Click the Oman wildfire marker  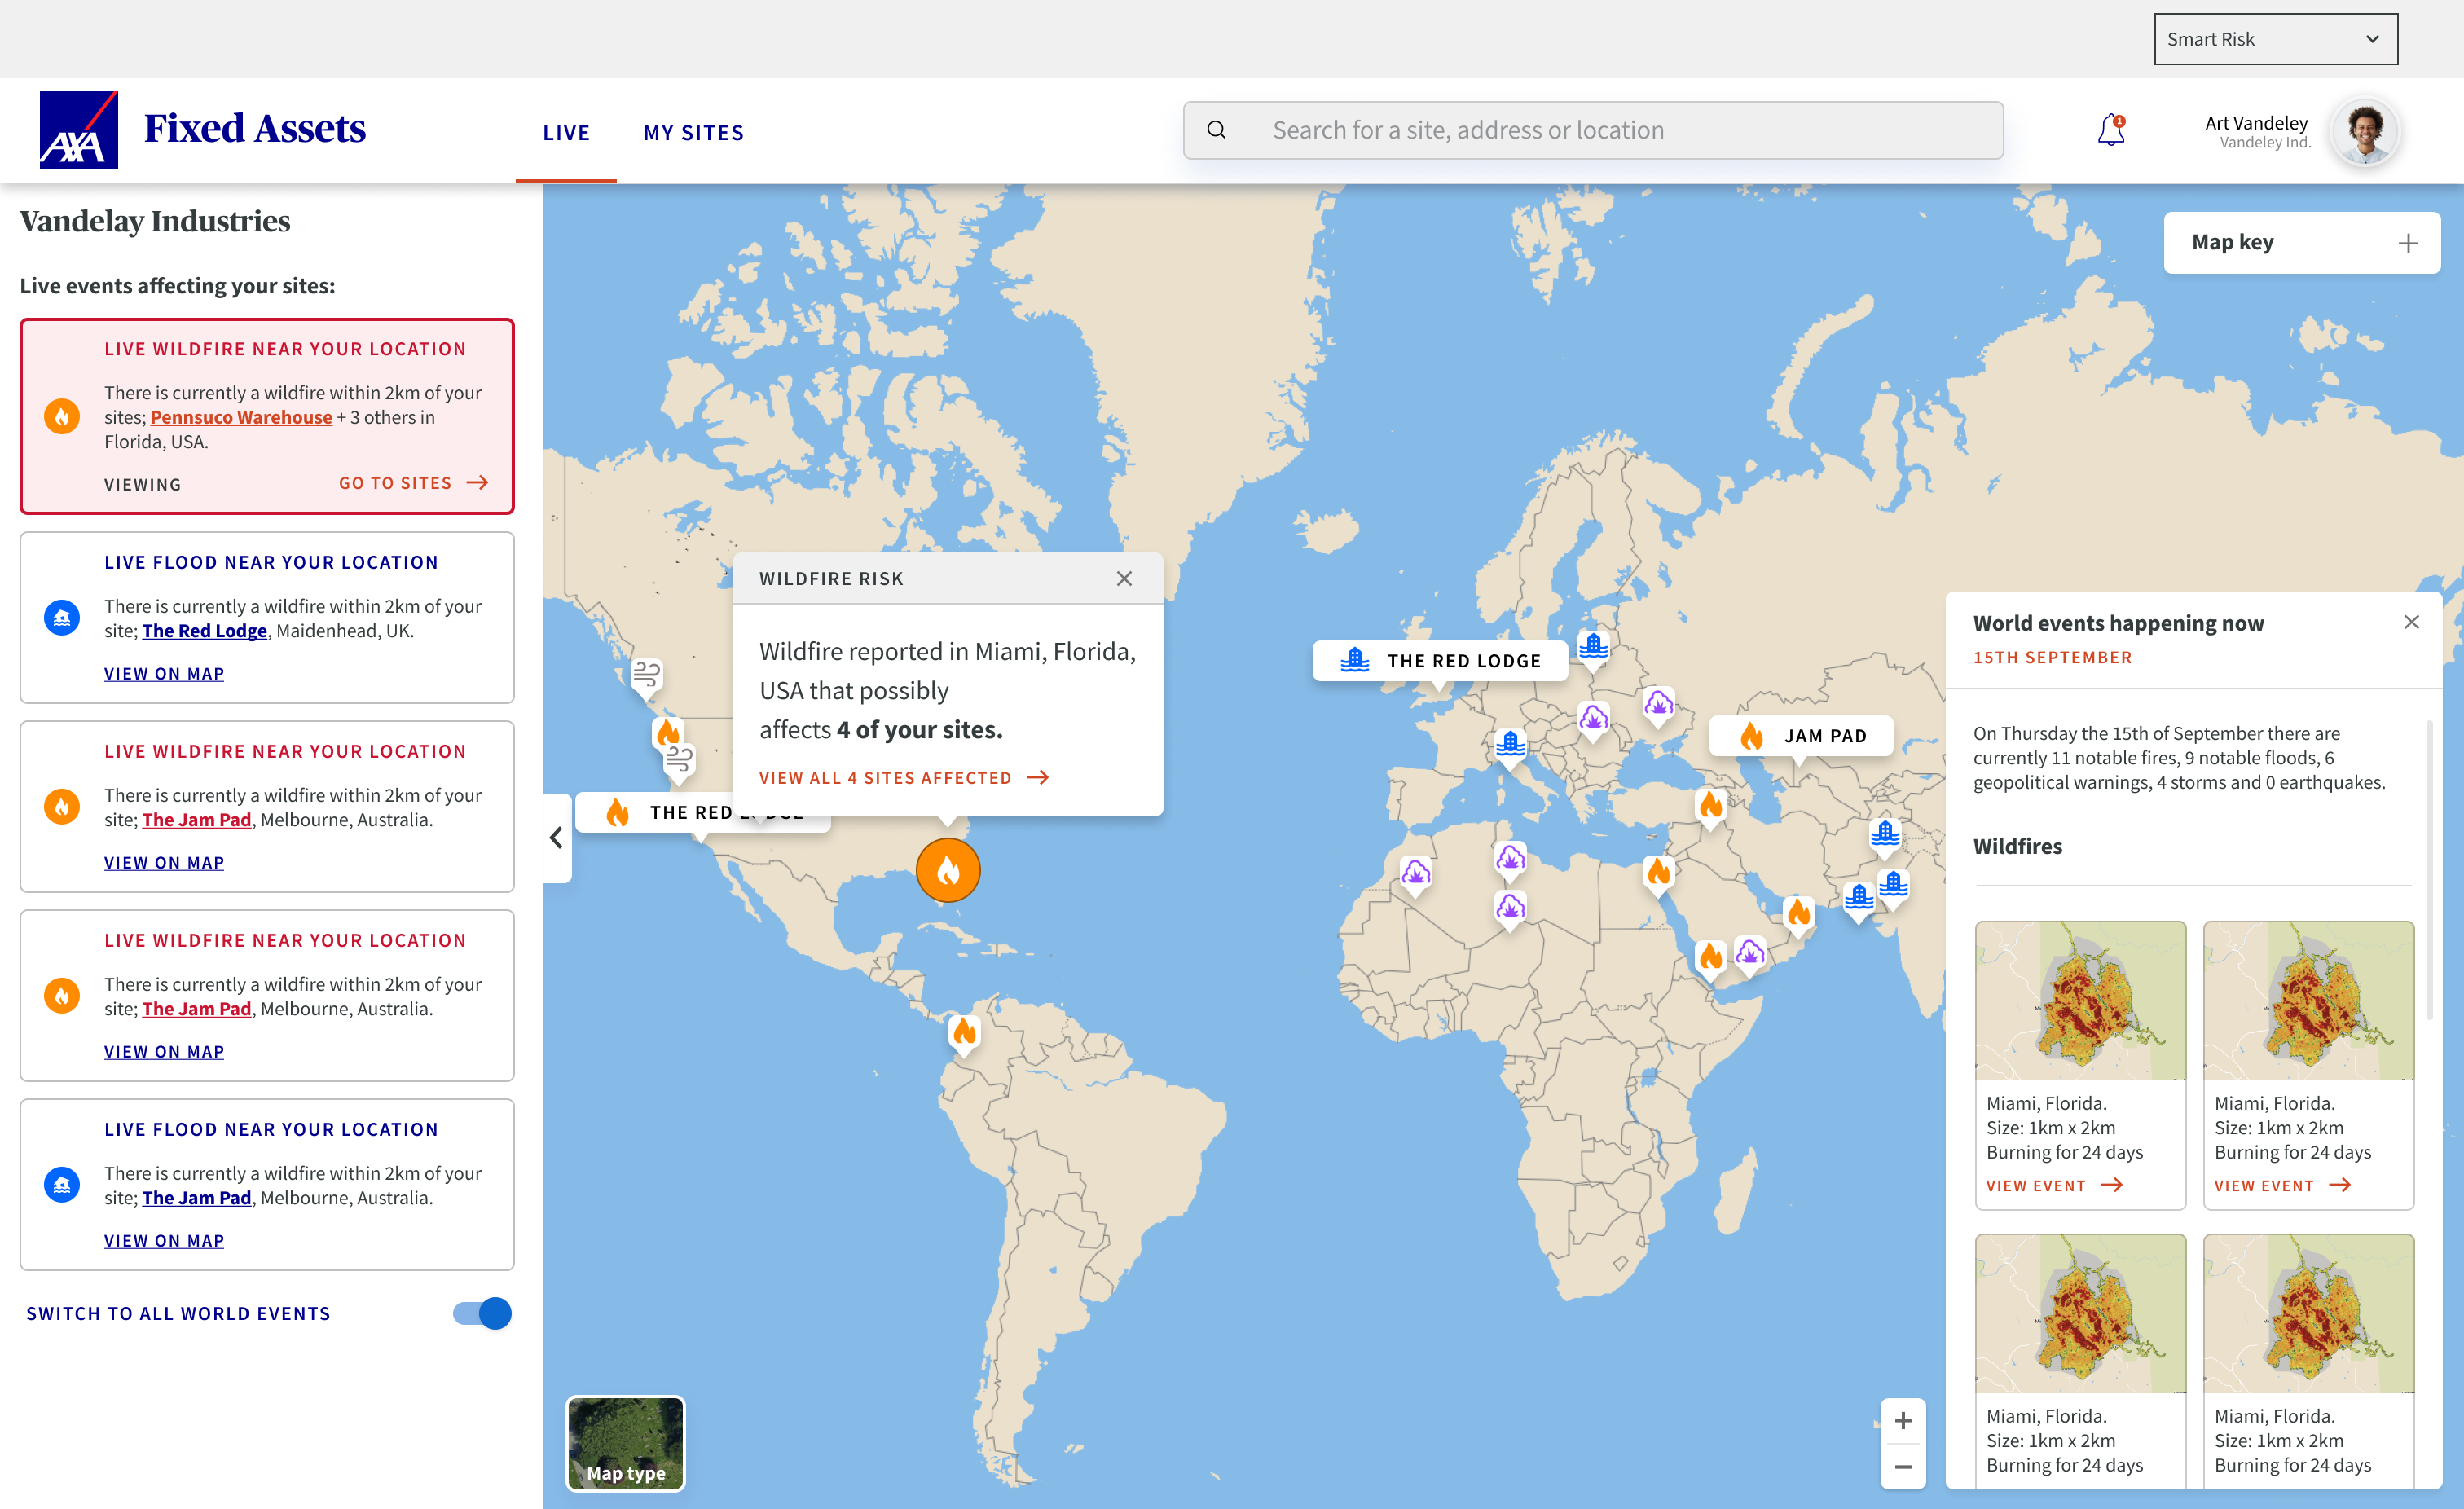click(1798, 913)
